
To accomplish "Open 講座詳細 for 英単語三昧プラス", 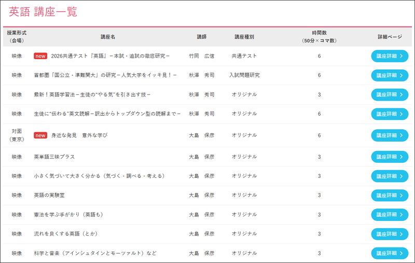I will pyautogui.click(x=390, y=157).
